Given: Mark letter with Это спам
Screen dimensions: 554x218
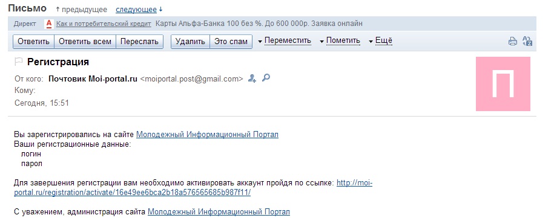Looking at the screenshot, I should coord(231,42).
